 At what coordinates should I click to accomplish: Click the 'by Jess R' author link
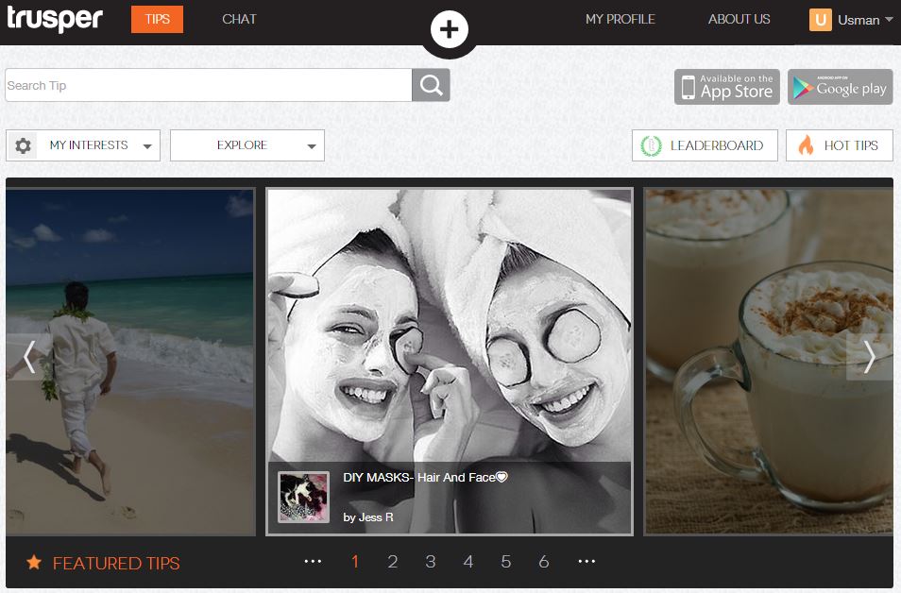[x=368, y=517]
